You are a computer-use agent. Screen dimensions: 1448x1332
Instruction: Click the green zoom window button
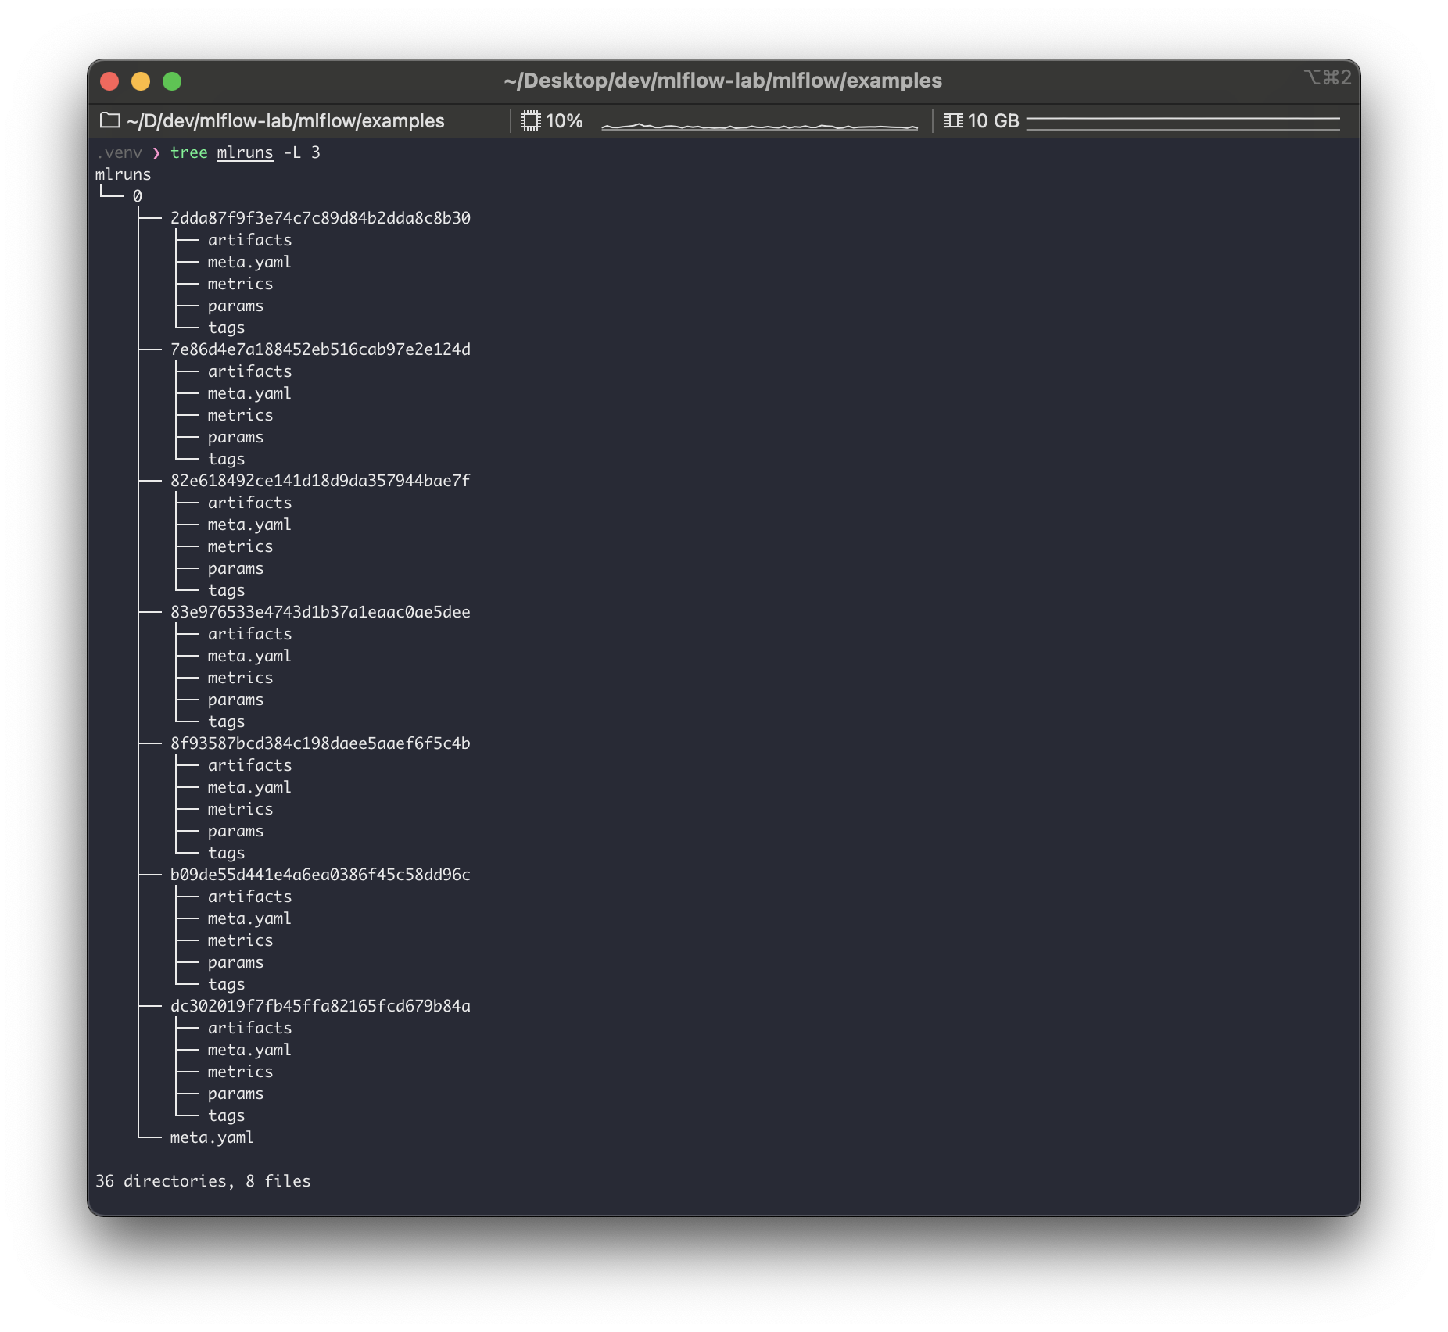pyautogui.click(x=172, y=81)
